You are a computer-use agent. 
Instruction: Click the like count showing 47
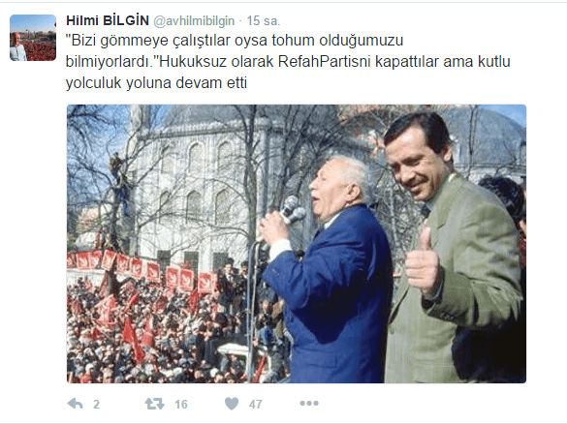pos(255,404)
